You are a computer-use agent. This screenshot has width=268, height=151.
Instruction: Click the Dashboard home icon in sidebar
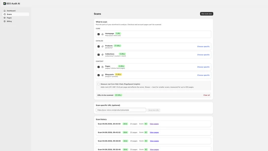[x=5, y=11]
